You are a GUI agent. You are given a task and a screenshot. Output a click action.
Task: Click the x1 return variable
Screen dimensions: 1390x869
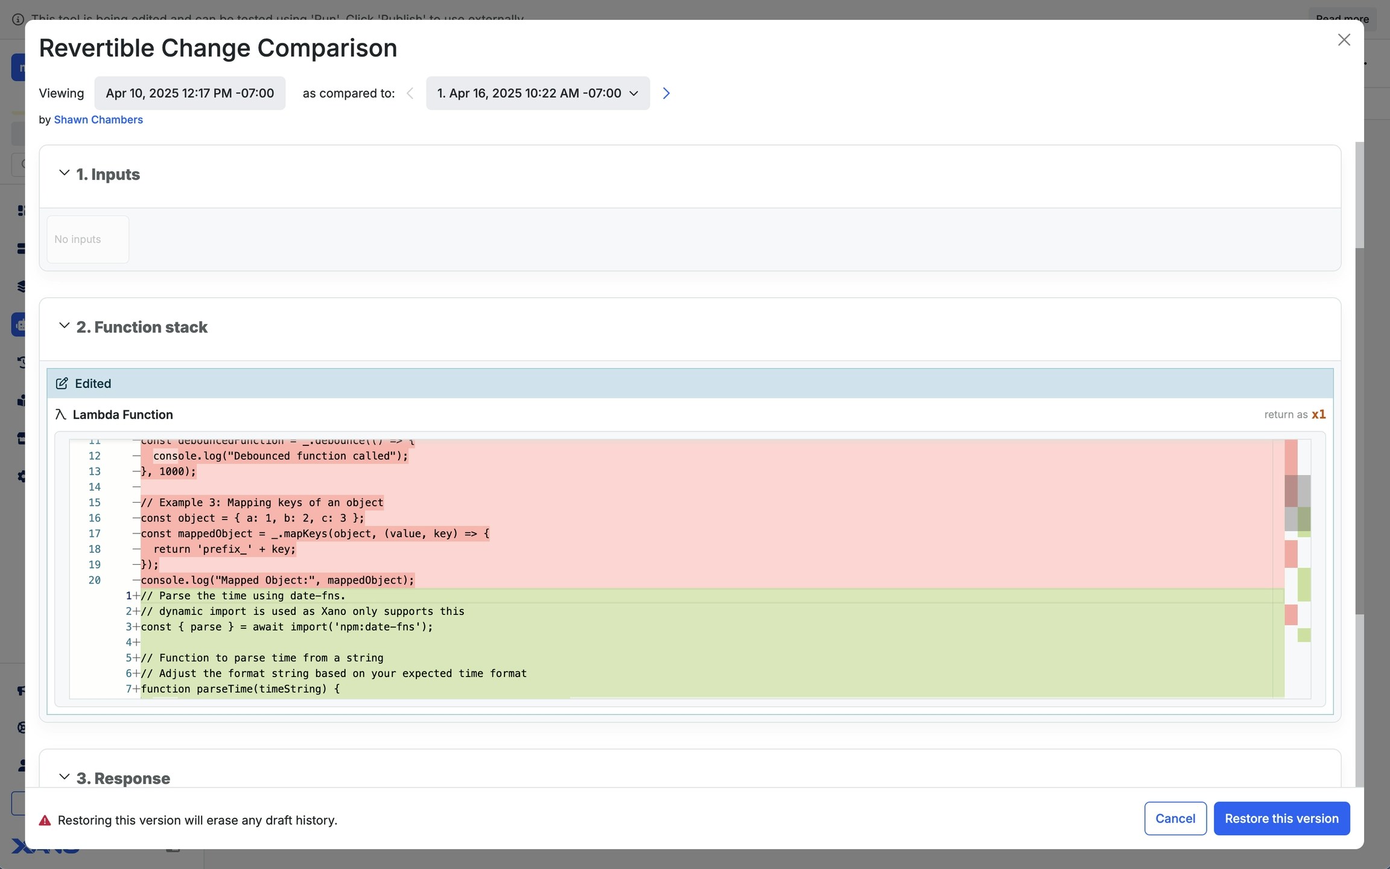pos(1318,415)
